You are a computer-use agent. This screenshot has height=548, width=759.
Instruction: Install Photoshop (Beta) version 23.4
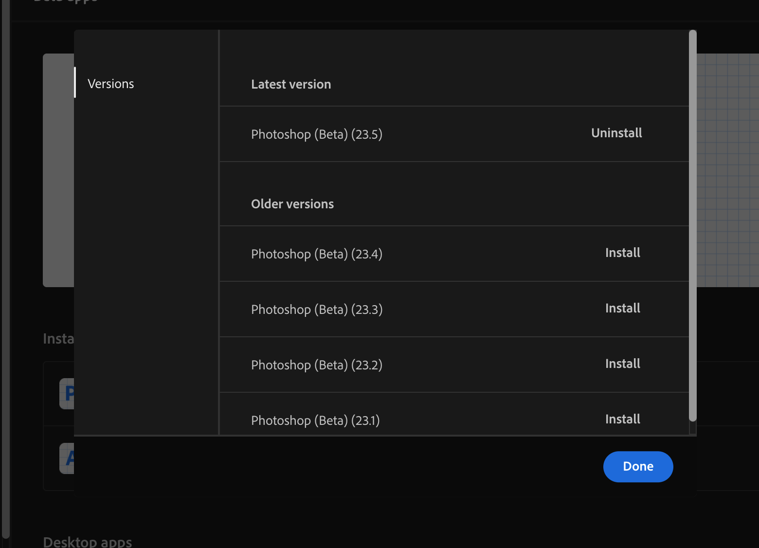(x=622, y=253)
